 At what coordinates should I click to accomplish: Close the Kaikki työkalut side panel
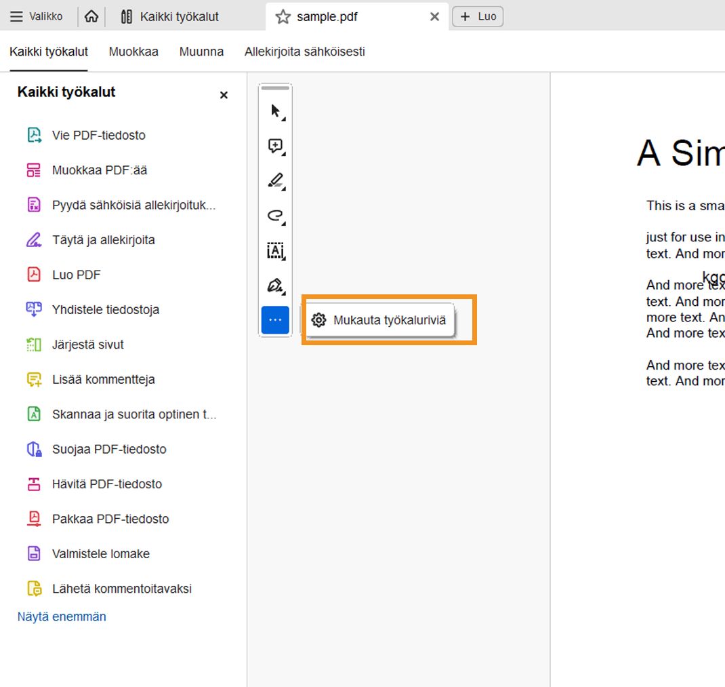coord(224,96)
